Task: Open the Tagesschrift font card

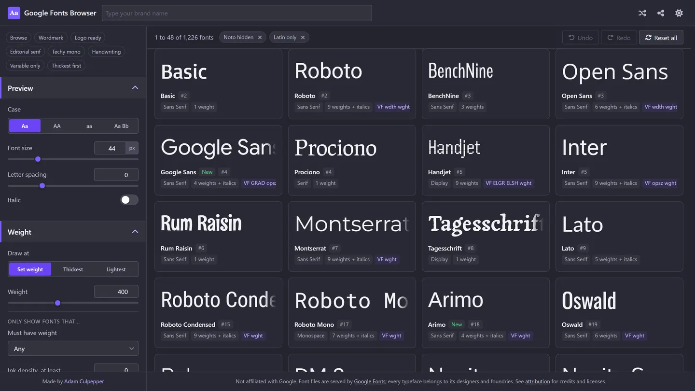Action: pyautogui.click(x=486, y=237)
